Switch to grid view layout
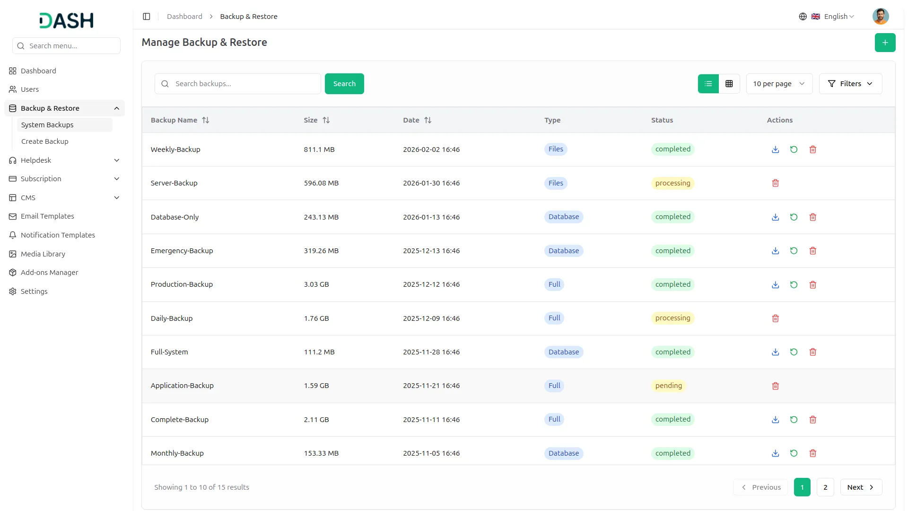 [x=729, y=83]
